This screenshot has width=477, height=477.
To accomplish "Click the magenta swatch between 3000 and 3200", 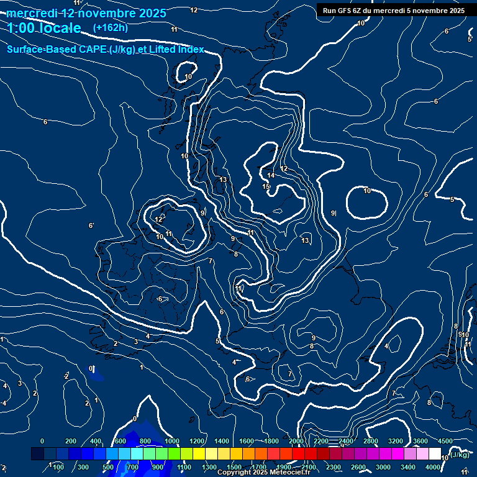I will tap(385, 453).
